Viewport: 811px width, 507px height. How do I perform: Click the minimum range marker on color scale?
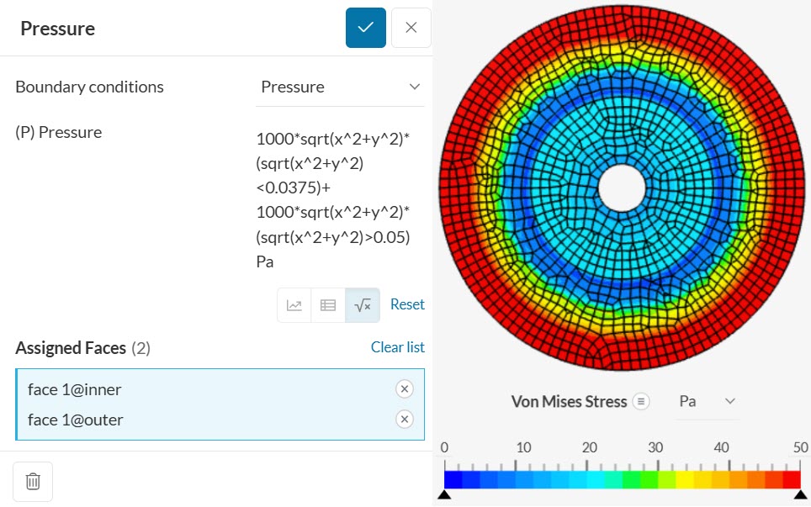(444, 495)
